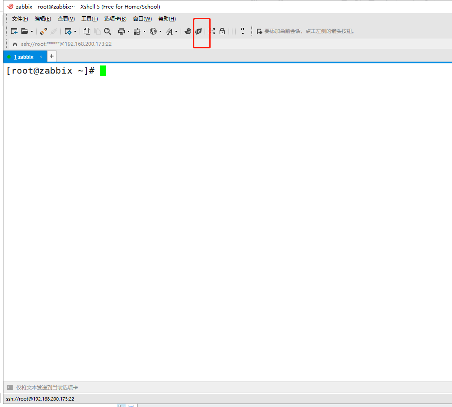Open the 工具(T) menu
The image size is (452, 407).
(x=89, y=19)
